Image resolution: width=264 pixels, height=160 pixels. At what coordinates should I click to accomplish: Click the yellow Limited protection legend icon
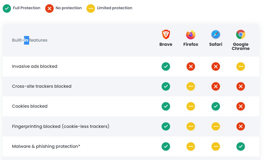pos(91,8)
